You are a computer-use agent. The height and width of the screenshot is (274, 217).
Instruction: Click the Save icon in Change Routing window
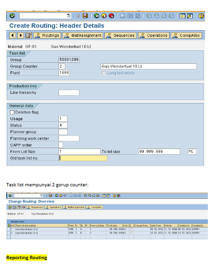coord(50,195)
